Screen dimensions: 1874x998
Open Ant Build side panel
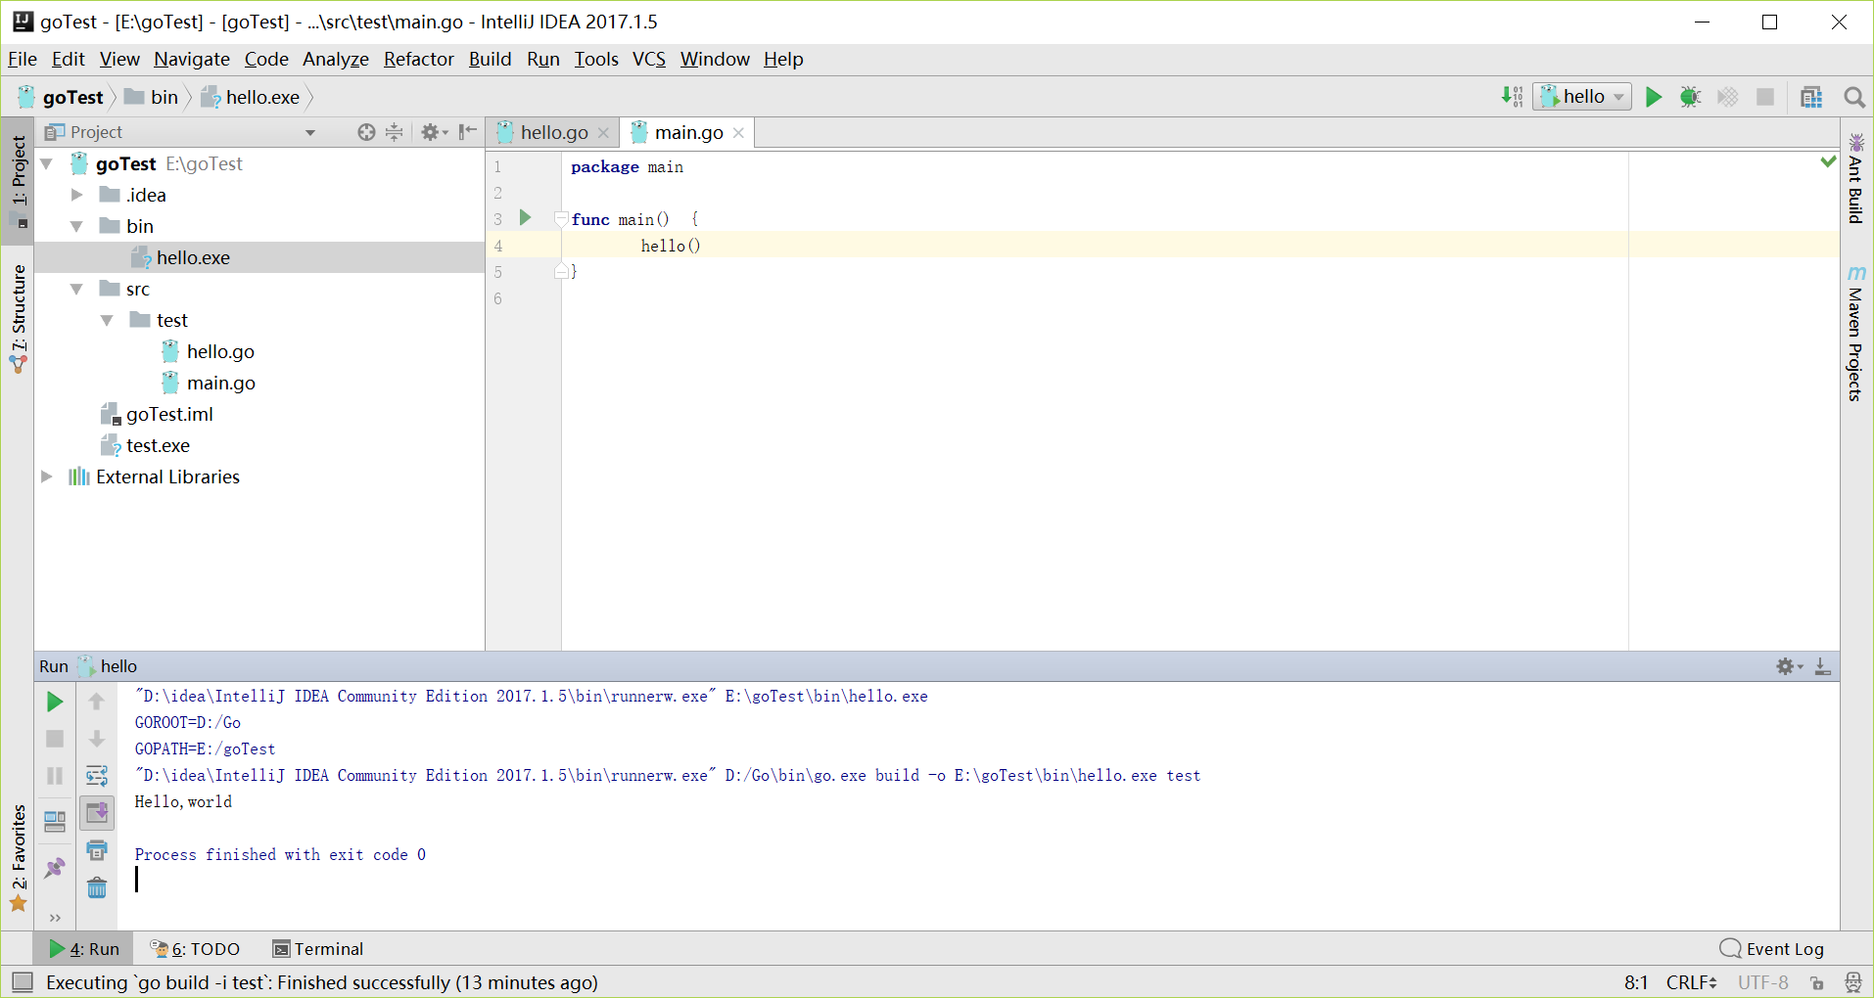[1856, 179]
